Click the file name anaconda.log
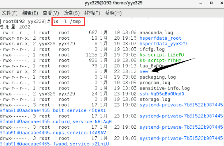 156,32
